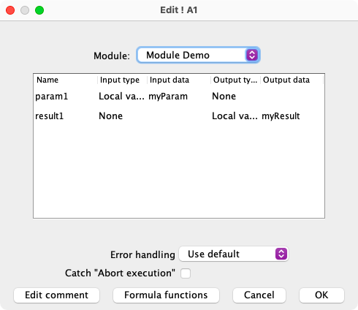358x310 pixels.
Task: Open the Use default error handling dropdown
Action: pyautogui.click(x=234, y=254)
